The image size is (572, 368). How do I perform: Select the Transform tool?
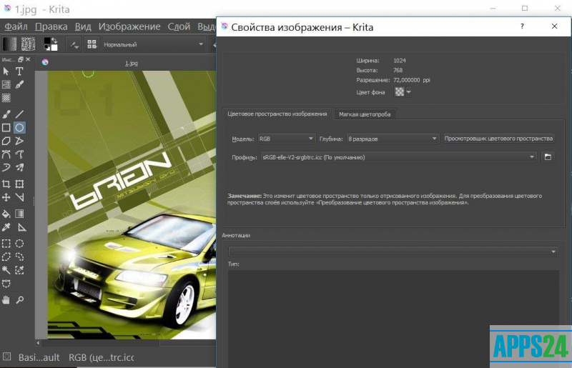[19, 184]
